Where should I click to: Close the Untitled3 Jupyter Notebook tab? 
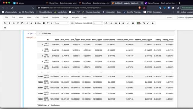pos(142,3)
